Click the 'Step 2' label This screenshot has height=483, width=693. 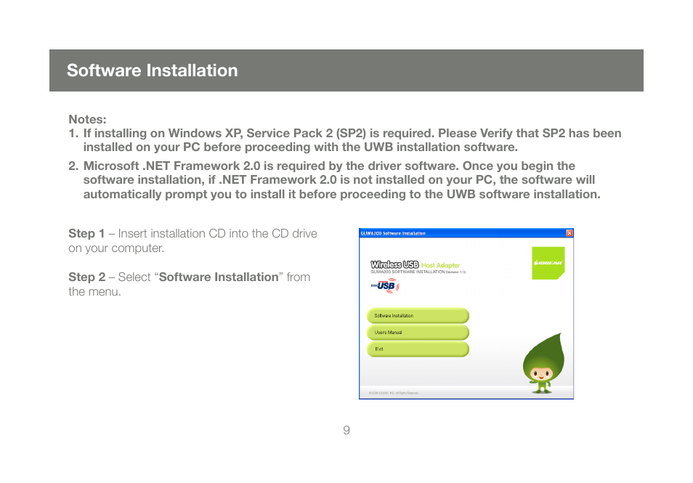click(86, 277)
